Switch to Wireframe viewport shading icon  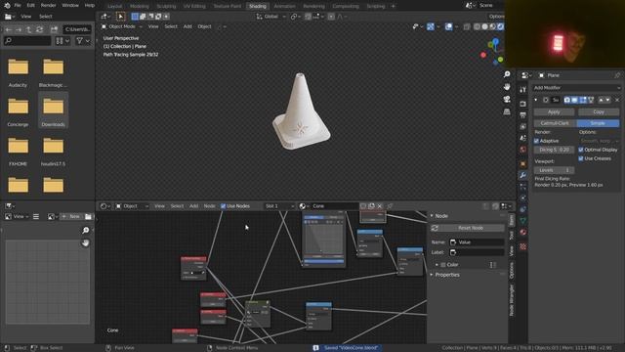[x=477, y=26]
